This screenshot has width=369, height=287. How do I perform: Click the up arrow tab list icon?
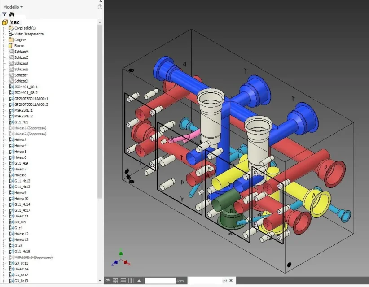(x=139, y=280)
